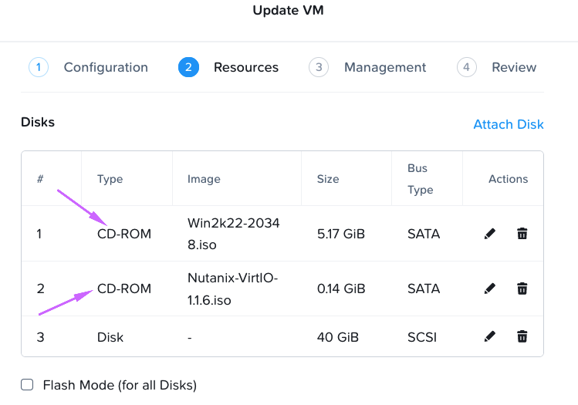The image size is (578, 405).
Task: Click the step 4 circle icon
Action: tap(467, 67)
